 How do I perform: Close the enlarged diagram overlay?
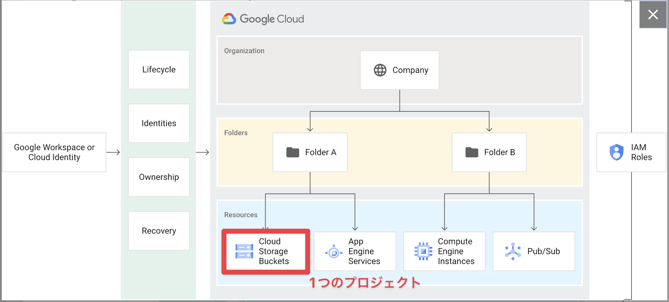[x=653, y=14]
